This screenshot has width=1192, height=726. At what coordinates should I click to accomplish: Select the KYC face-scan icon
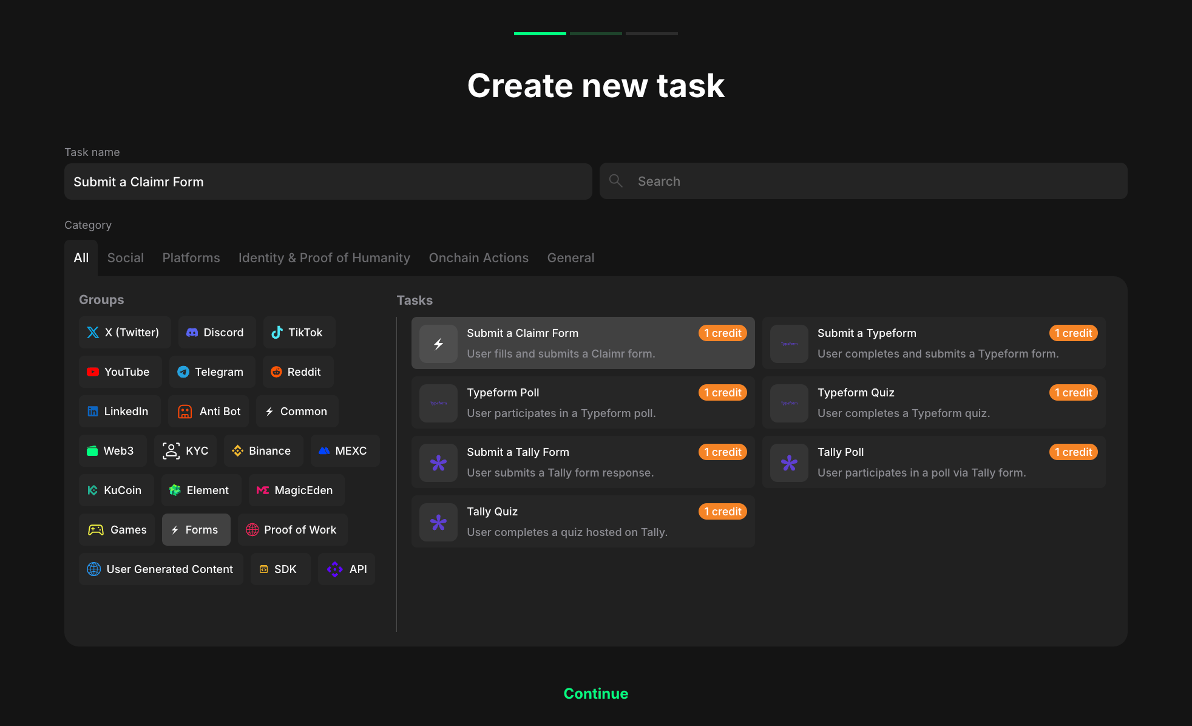(171, 451)
